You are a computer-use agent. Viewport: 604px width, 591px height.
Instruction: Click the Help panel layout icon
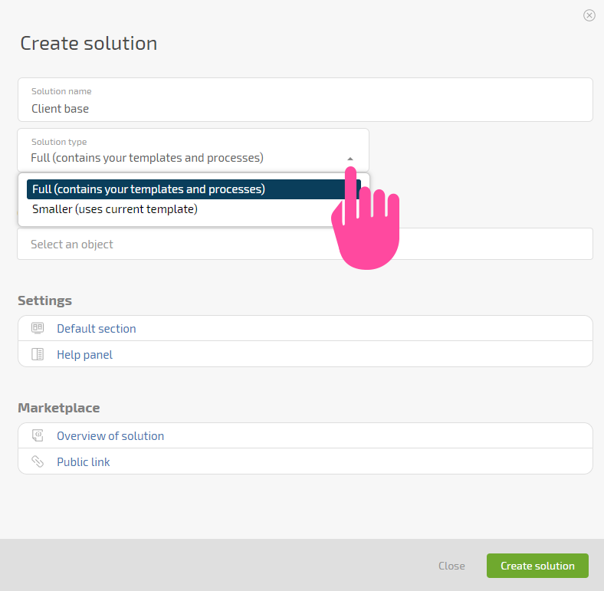tap(38, 354)
